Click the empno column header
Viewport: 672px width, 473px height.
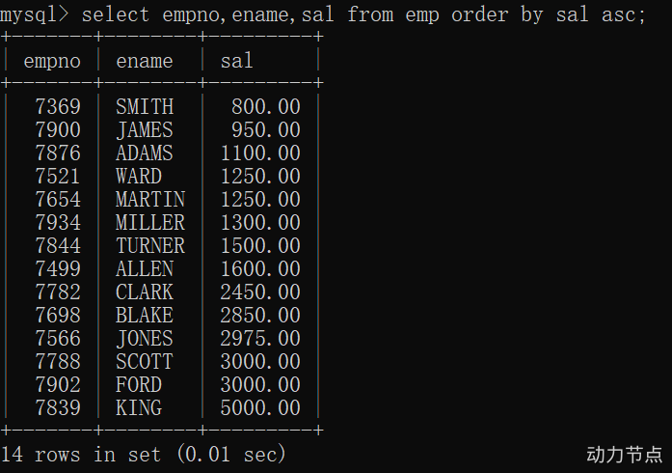coord(52,61)
